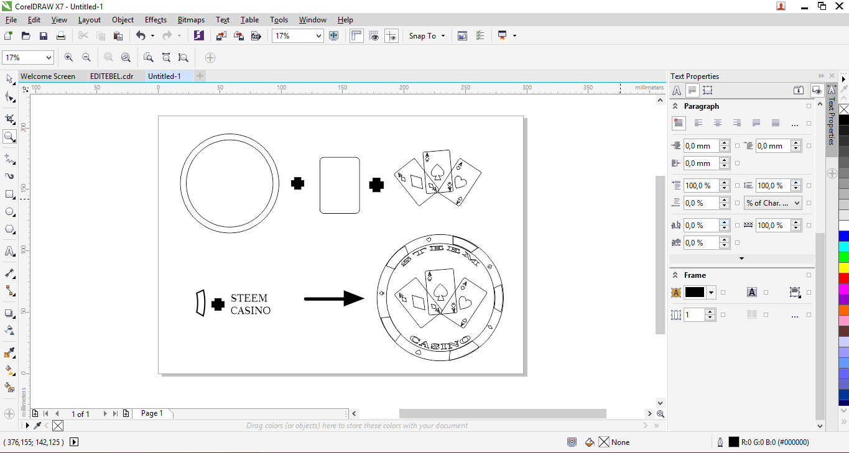Pick red from color palette
The height and width of the screenshot is (453, 849).
point(844,278)
